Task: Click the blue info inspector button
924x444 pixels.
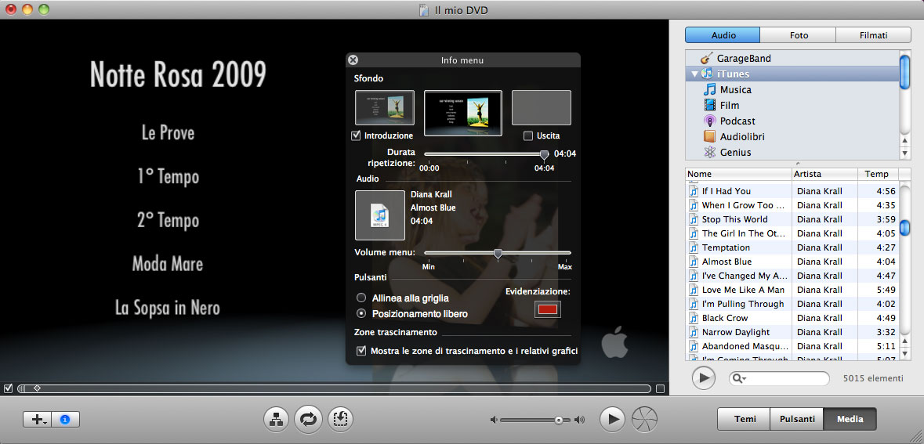Action: (65, 419)
